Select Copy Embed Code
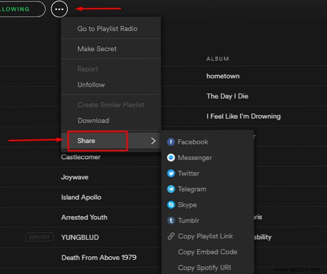This screenshot has height=274, width=327. (208, 252)
